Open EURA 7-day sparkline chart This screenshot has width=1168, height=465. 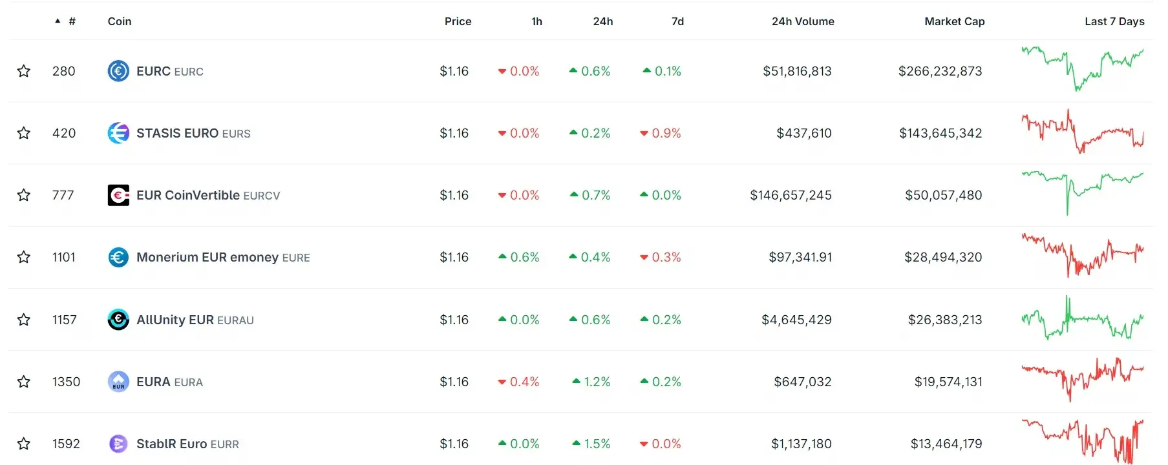[1082, 380]
